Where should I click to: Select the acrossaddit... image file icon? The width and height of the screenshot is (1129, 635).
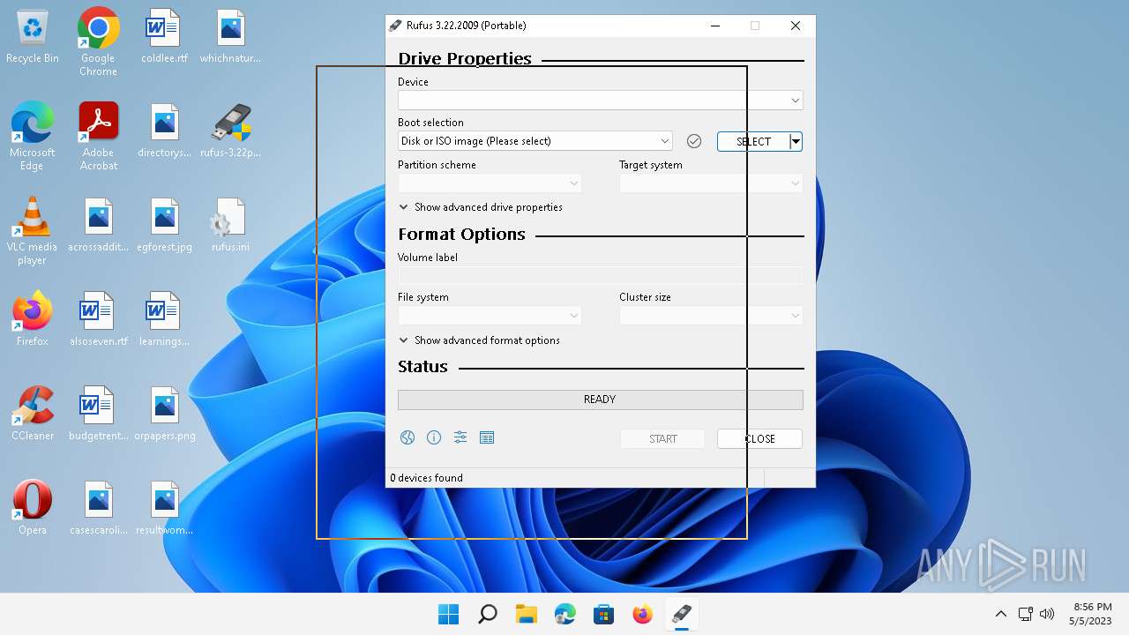tap(98, 226)
